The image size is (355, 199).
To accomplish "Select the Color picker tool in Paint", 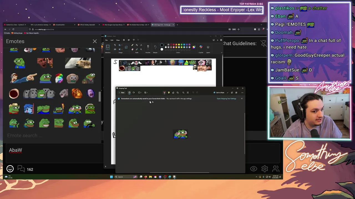I will (137, 49).
